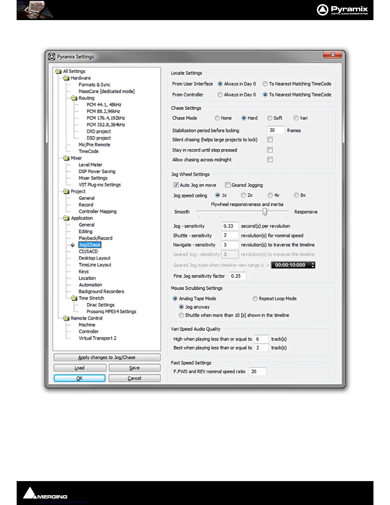Enable Geared Jogging checkbox
The image size is (390, 505).
(x=227, y=185)
